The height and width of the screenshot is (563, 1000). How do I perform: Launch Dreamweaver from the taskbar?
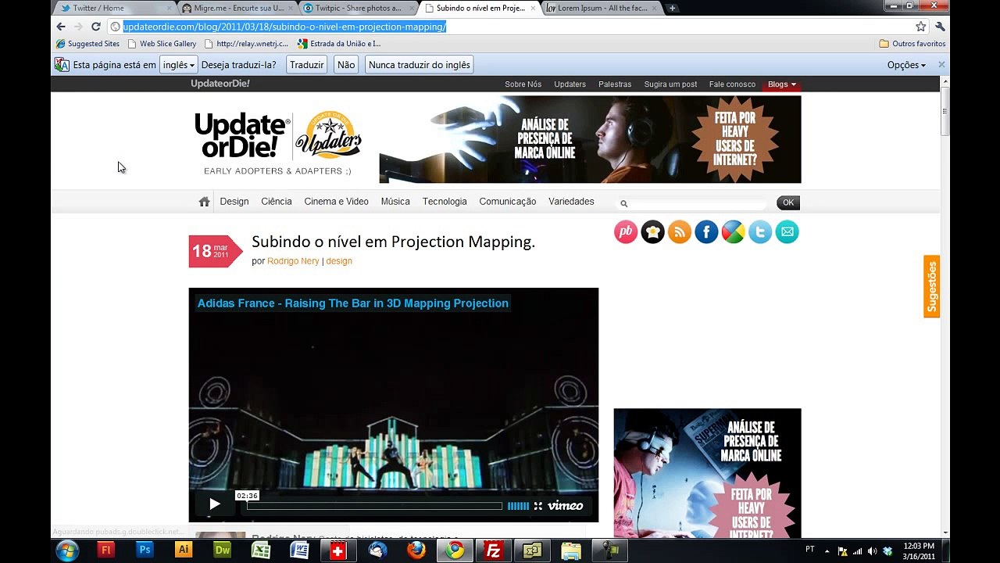(x=223, y=550)
